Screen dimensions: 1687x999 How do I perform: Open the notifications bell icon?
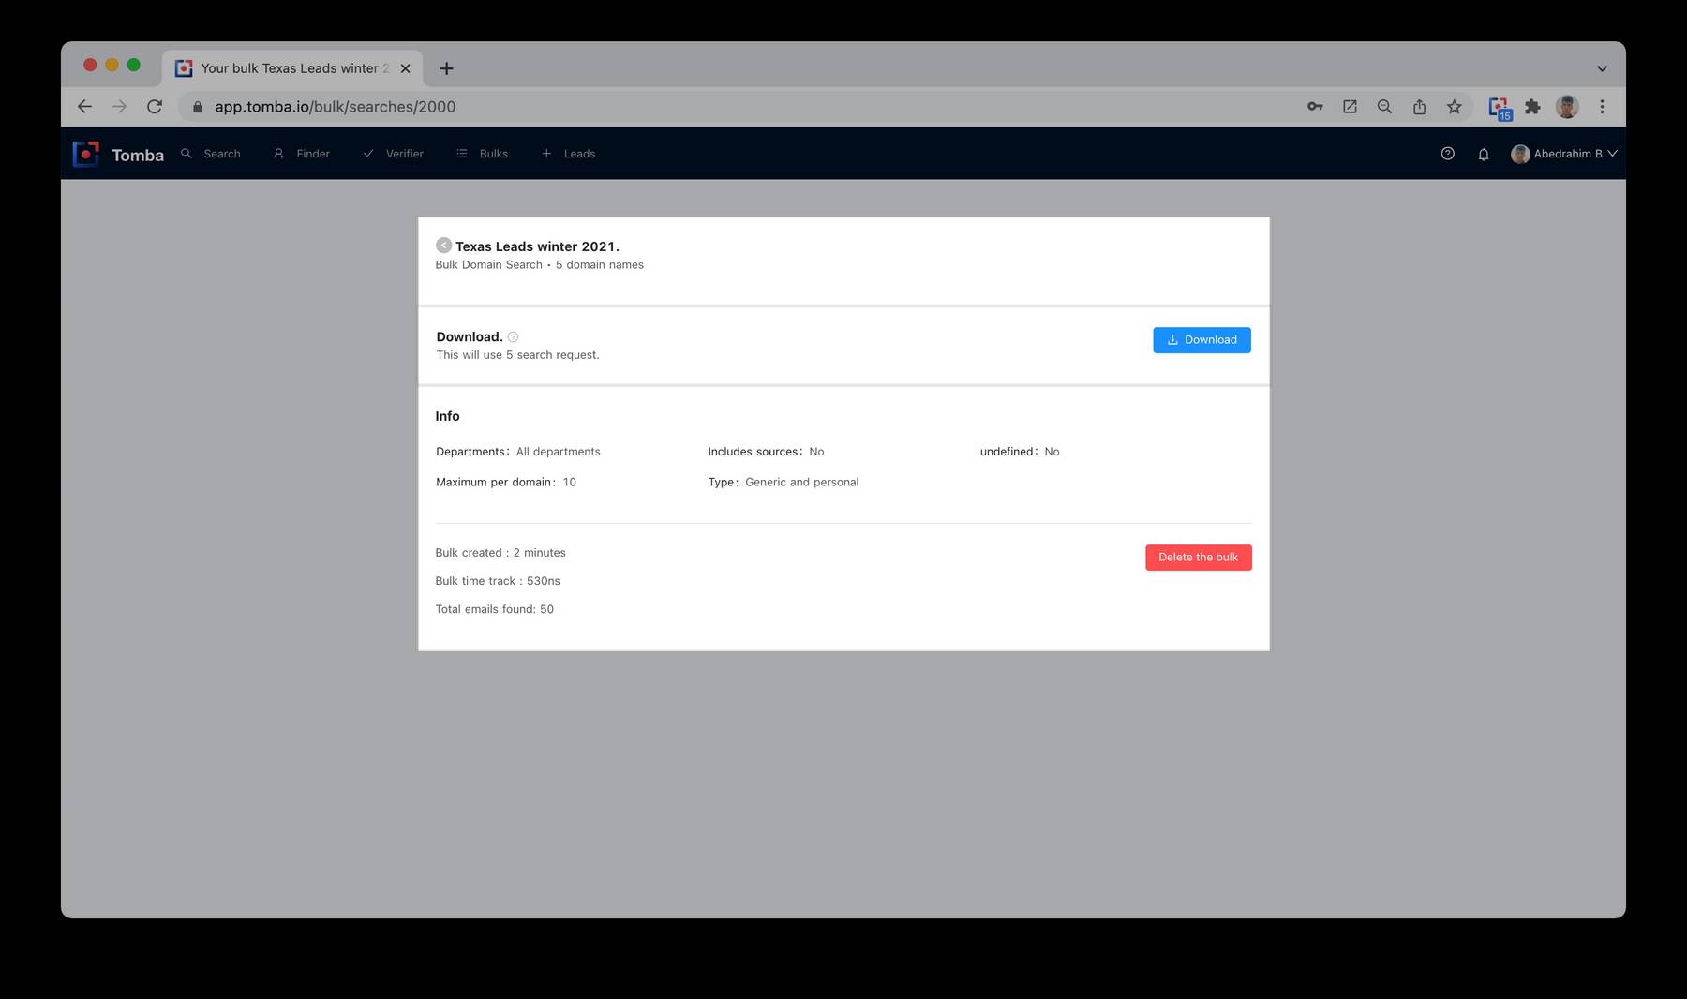[1484, 155]
